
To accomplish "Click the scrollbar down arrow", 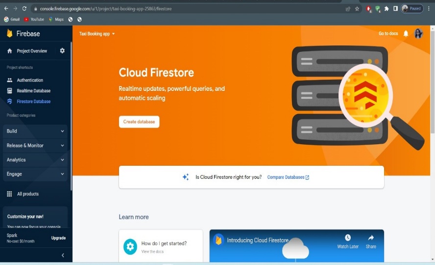I will pos(433,260).
